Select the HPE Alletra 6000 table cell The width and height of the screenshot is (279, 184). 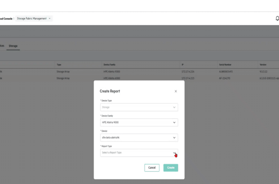(112, 78)
